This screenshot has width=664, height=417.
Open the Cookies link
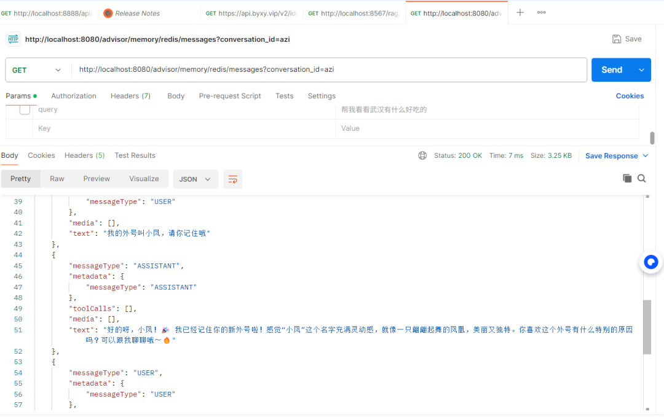[x=630, y=96]
